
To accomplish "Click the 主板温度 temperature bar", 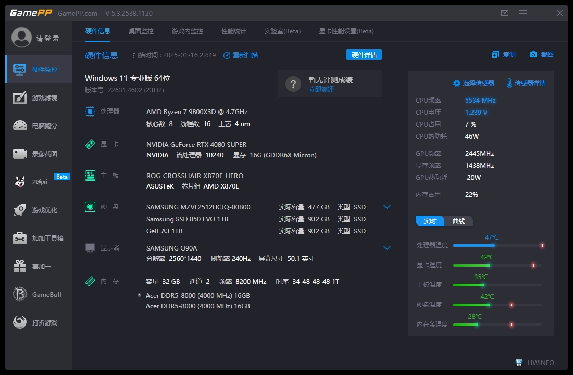I will (x=497, y=285).
